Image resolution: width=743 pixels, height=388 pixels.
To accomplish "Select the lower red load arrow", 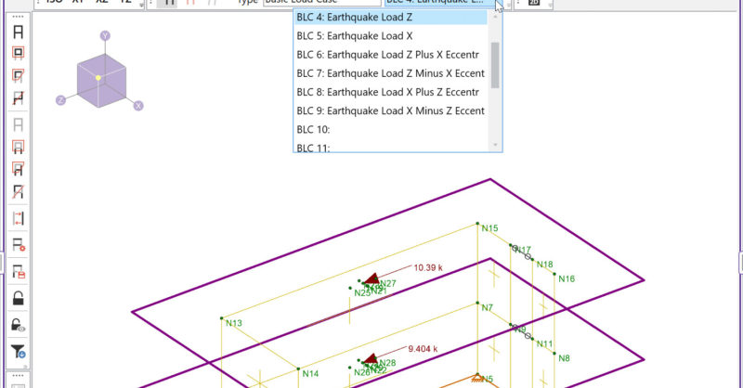I will tap(371, 358).
